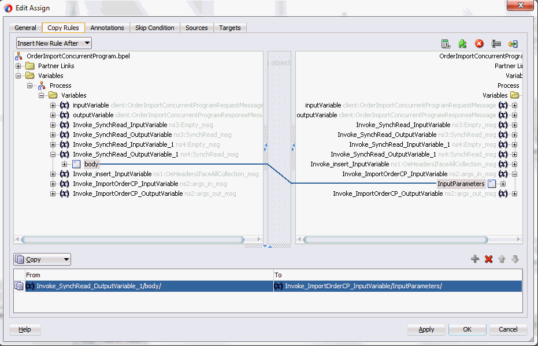Click variable icon next to left inputVariable
Screen dimensions: 538x346
pyautogui.click(x=65, y=105)
